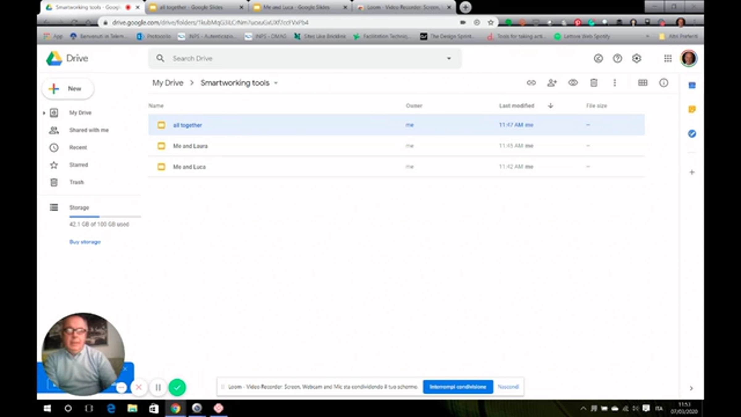Open Google Tasks in side panel
Image resolution: width=741 pixels, height=417 pixels.
pos(692,134)
